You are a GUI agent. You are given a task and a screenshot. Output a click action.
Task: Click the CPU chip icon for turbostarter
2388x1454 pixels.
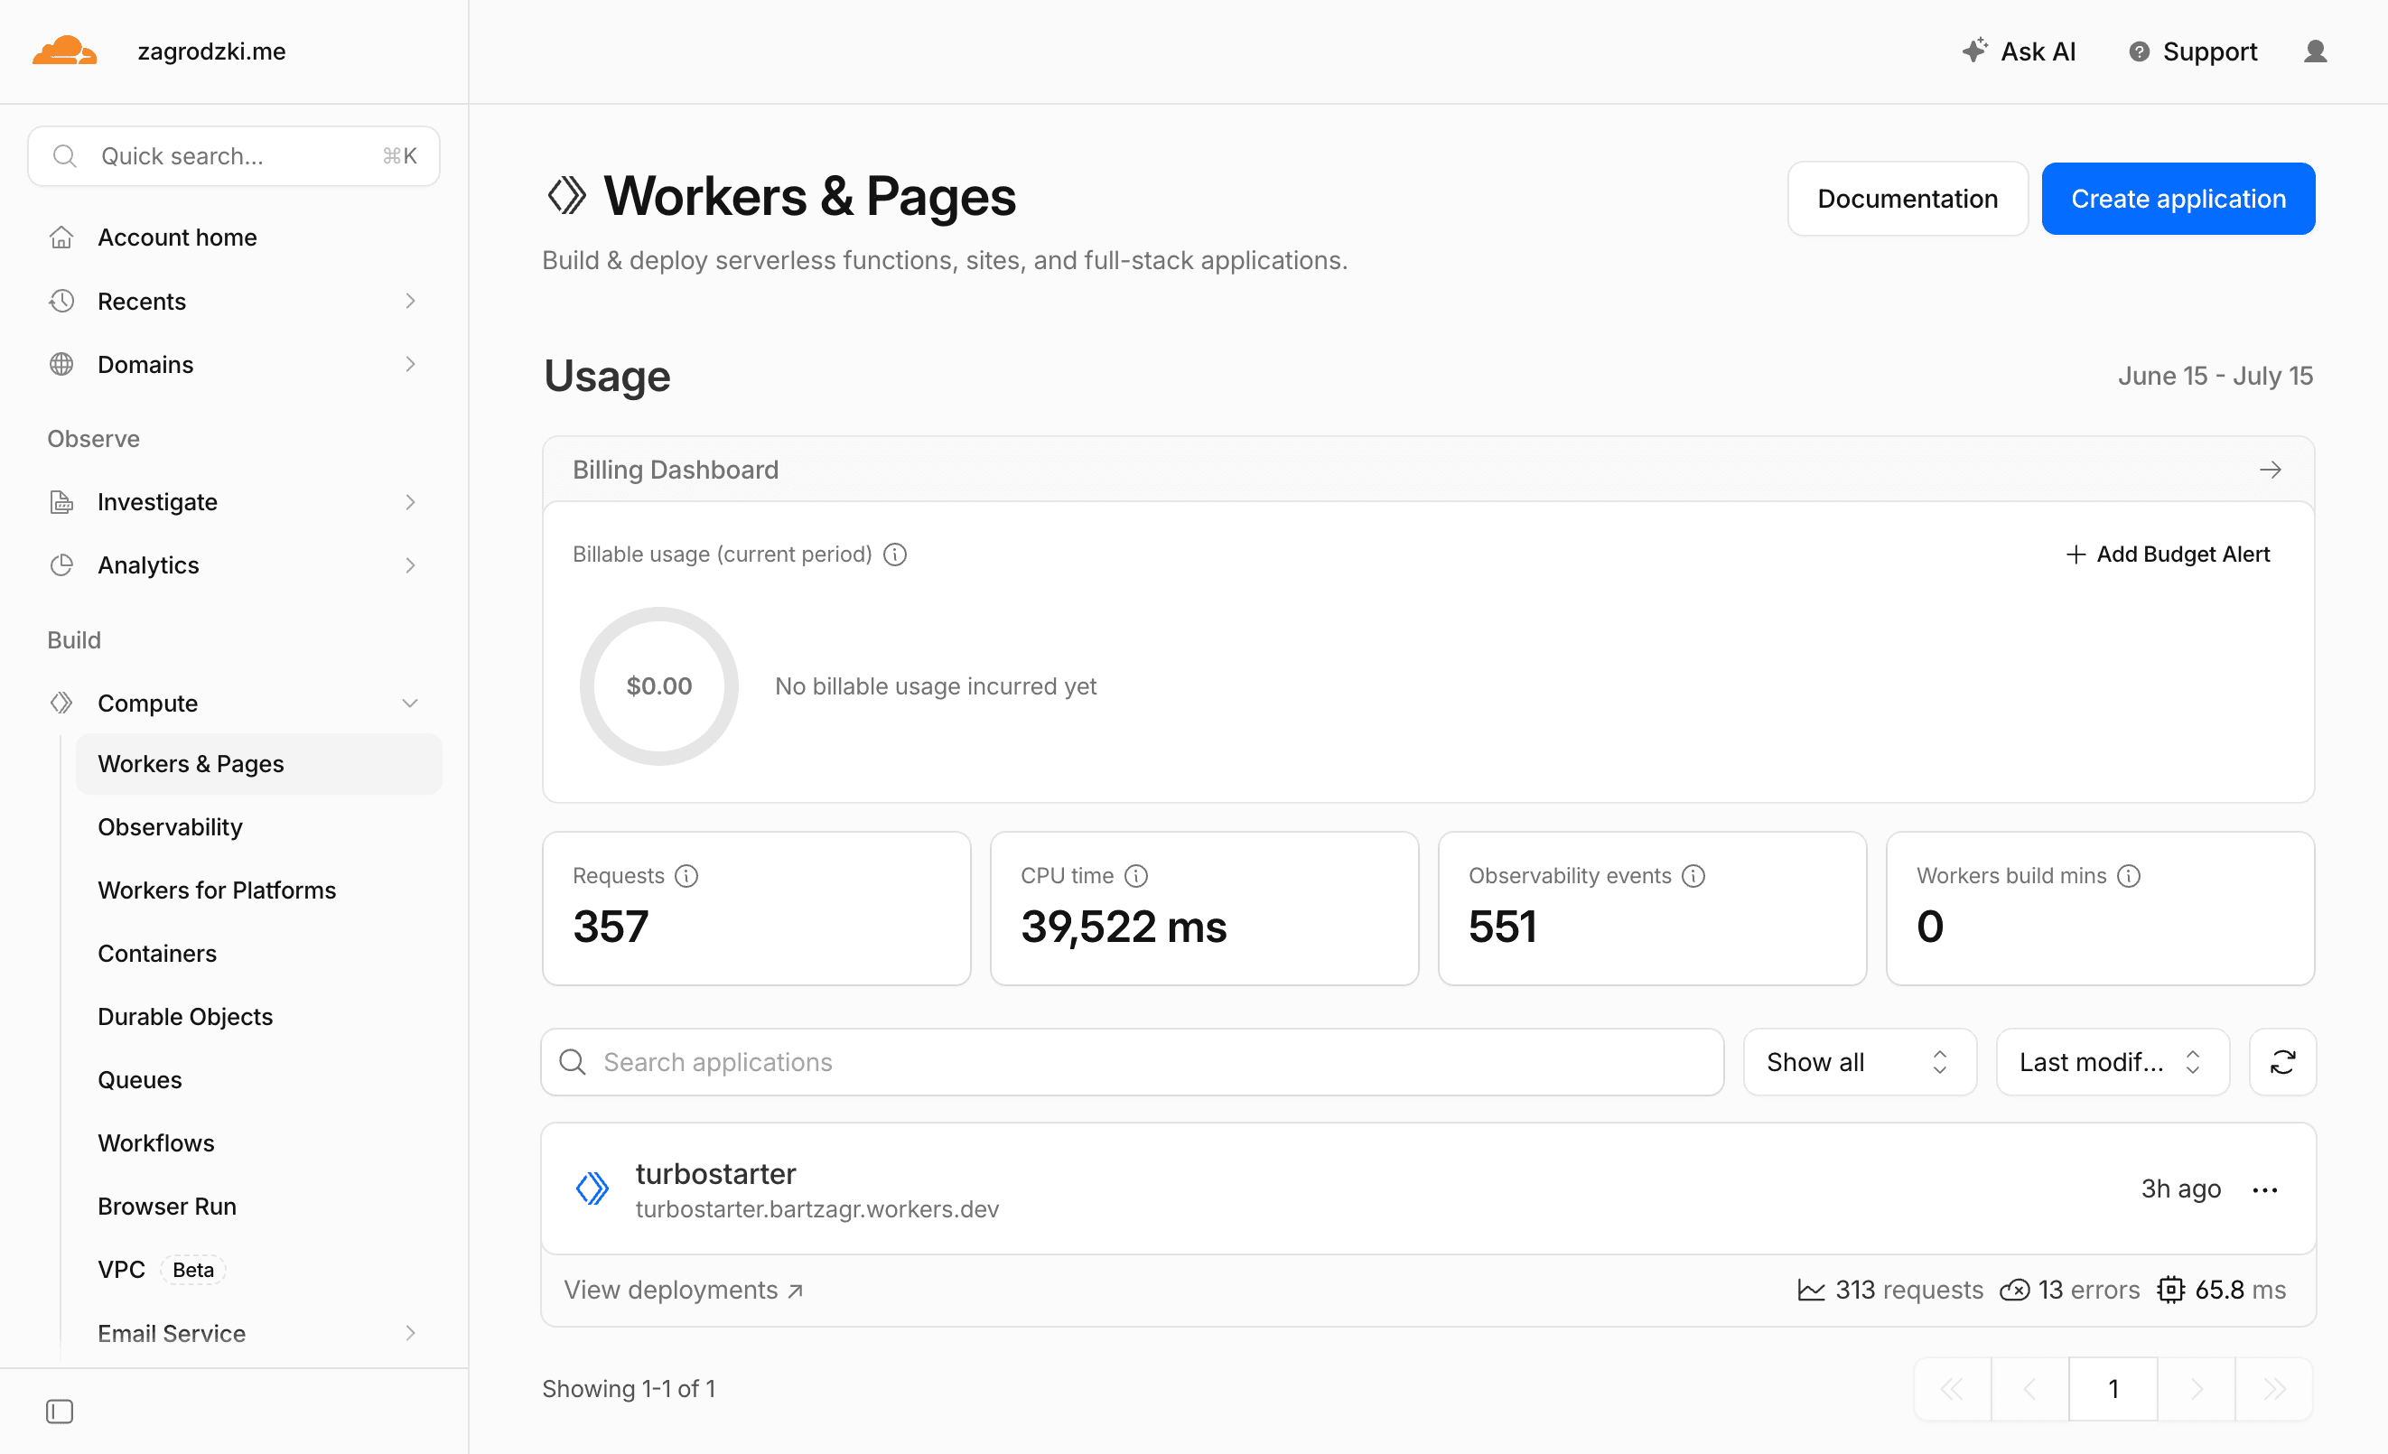coord(2171,1291)
